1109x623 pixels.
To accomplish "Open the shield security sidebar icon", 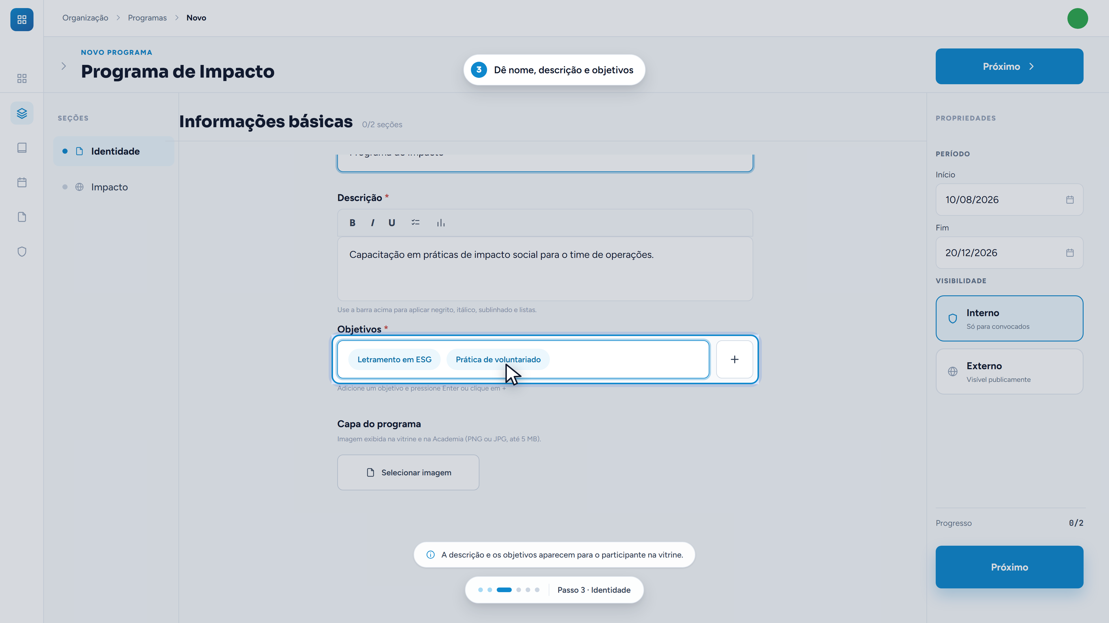I will coord(22,252).
